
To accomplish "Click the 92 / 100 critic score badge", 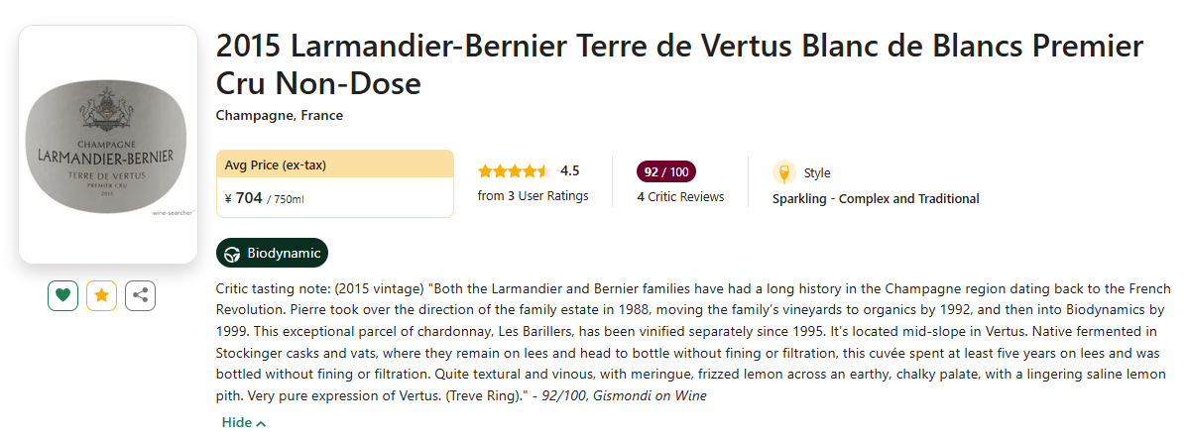I will pos(666,172).
